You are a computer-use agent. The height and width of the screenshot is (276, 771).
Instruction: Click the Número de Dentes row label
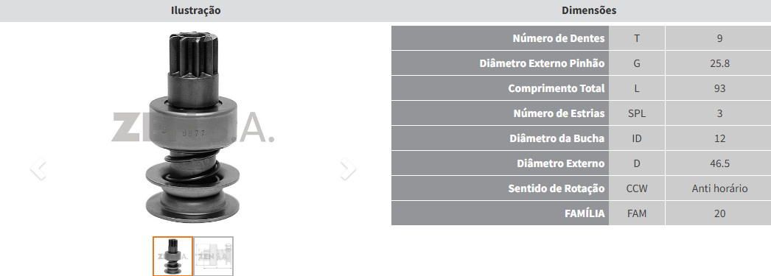point(559,38)
